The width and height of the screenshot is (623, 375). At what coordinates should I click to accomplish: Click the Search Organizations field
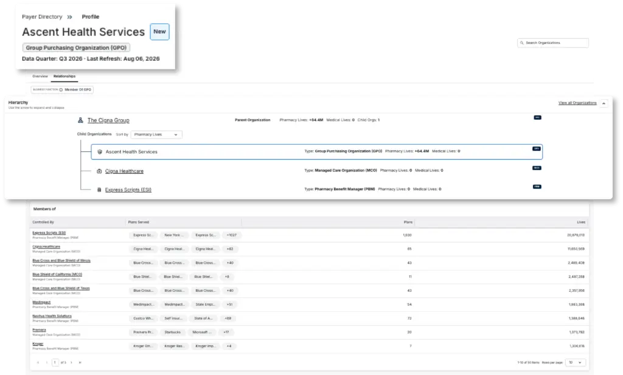click(x=552, y=43)
